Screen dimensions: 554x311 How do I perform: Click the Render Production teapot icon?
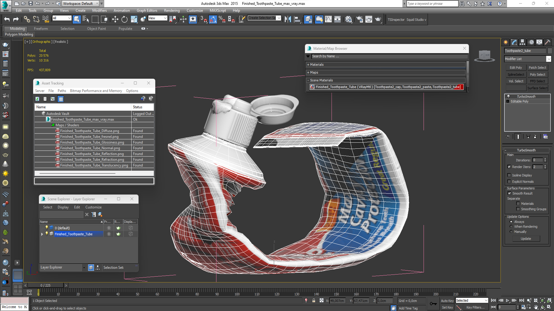coord(378,19)
